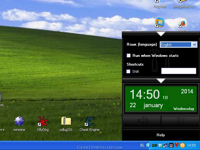Click the dropdown arrow beside English

tap(194, 45)
